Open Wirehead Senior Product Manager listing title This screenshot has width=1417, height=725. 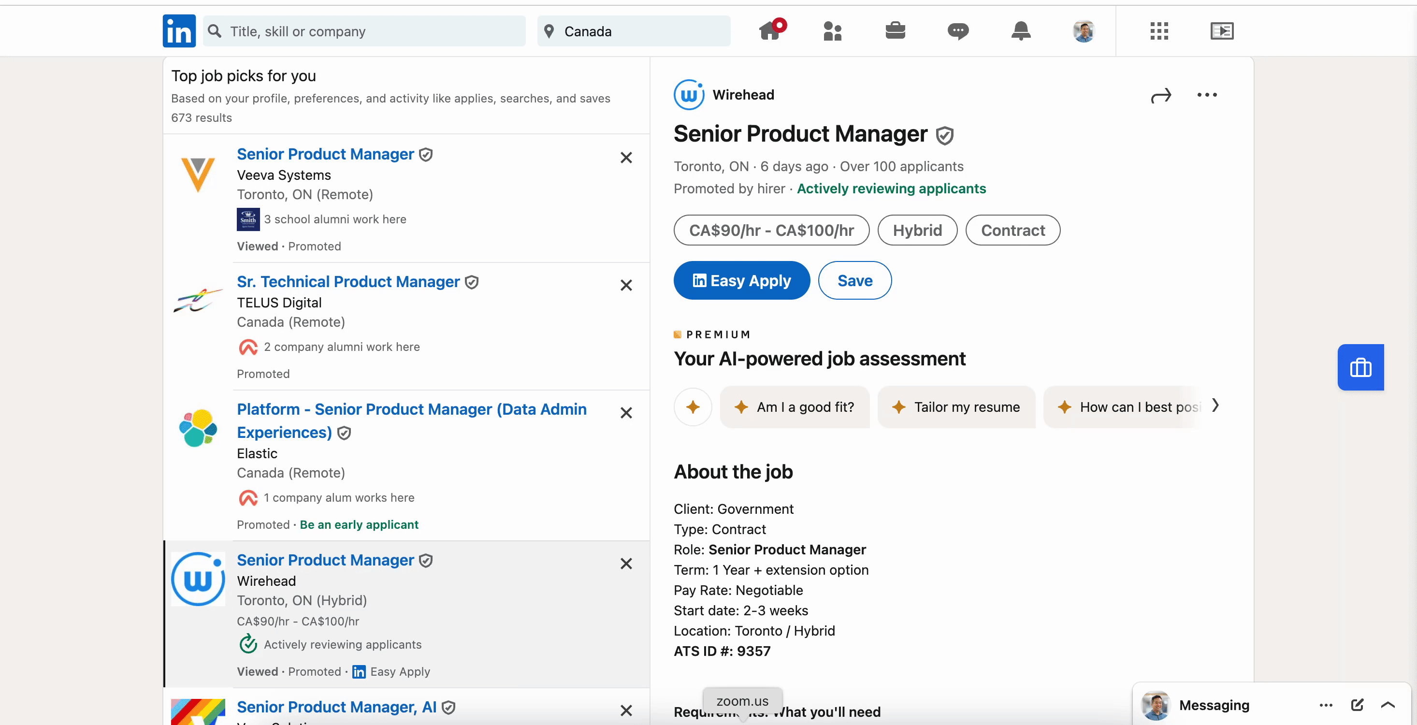click(325, 560)
